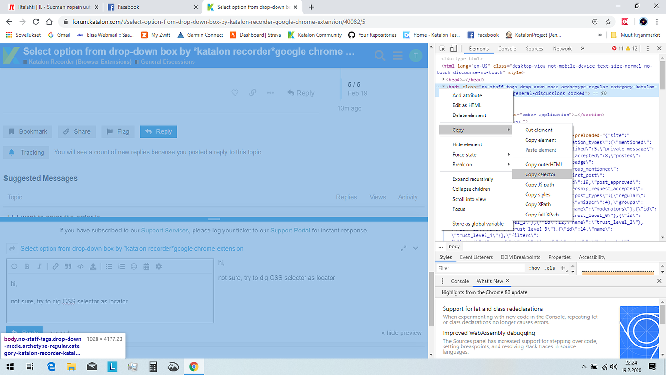The width and height of the screenshot is (666, 375).
Task: Apply bold formatting in the reply editor
Action: [x=27, y=266]
